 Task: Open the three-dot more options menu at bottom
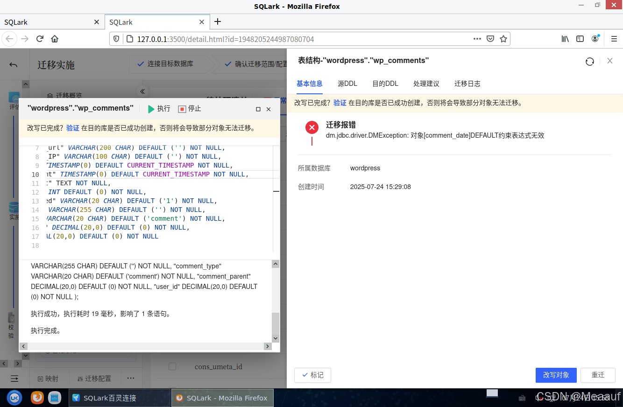click(x=131, y=378)
